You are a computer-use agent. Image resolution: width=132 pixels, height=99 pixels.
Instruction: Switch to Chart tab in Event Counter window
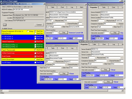[x=113, y=7]
